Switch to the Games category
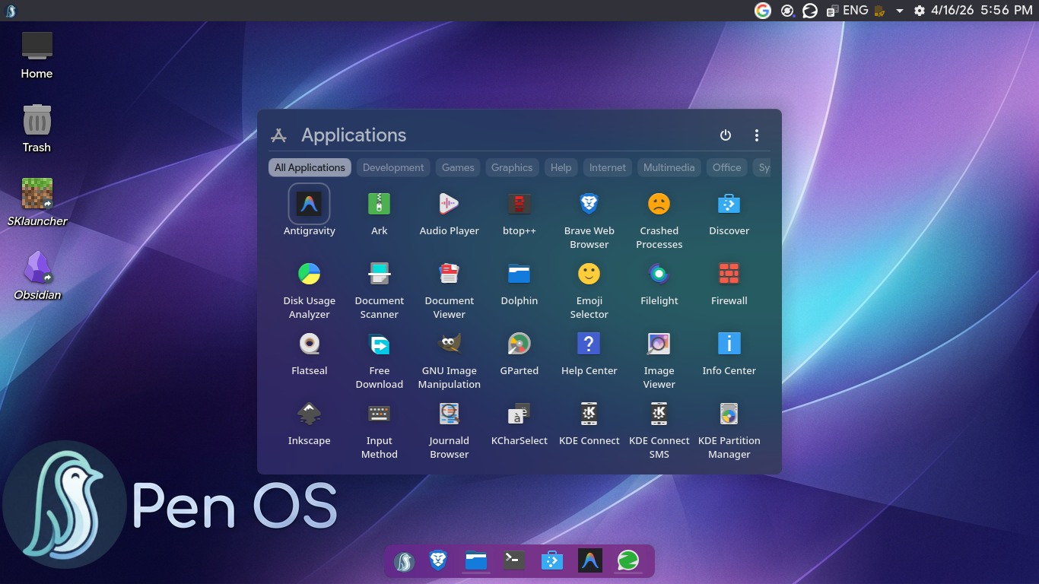This screenshot has width=1039, height=584. [458, 167]
